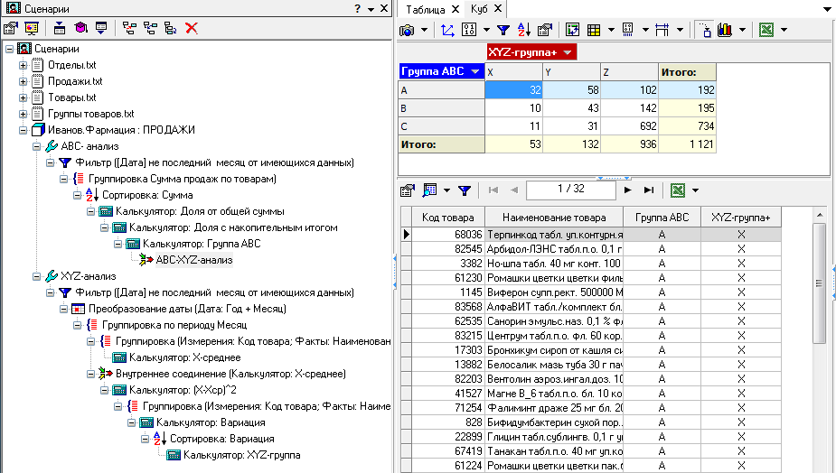Viewport: 836px width, 473px height.
Task: Select cube cell 692 in row C
Action: 630,126
